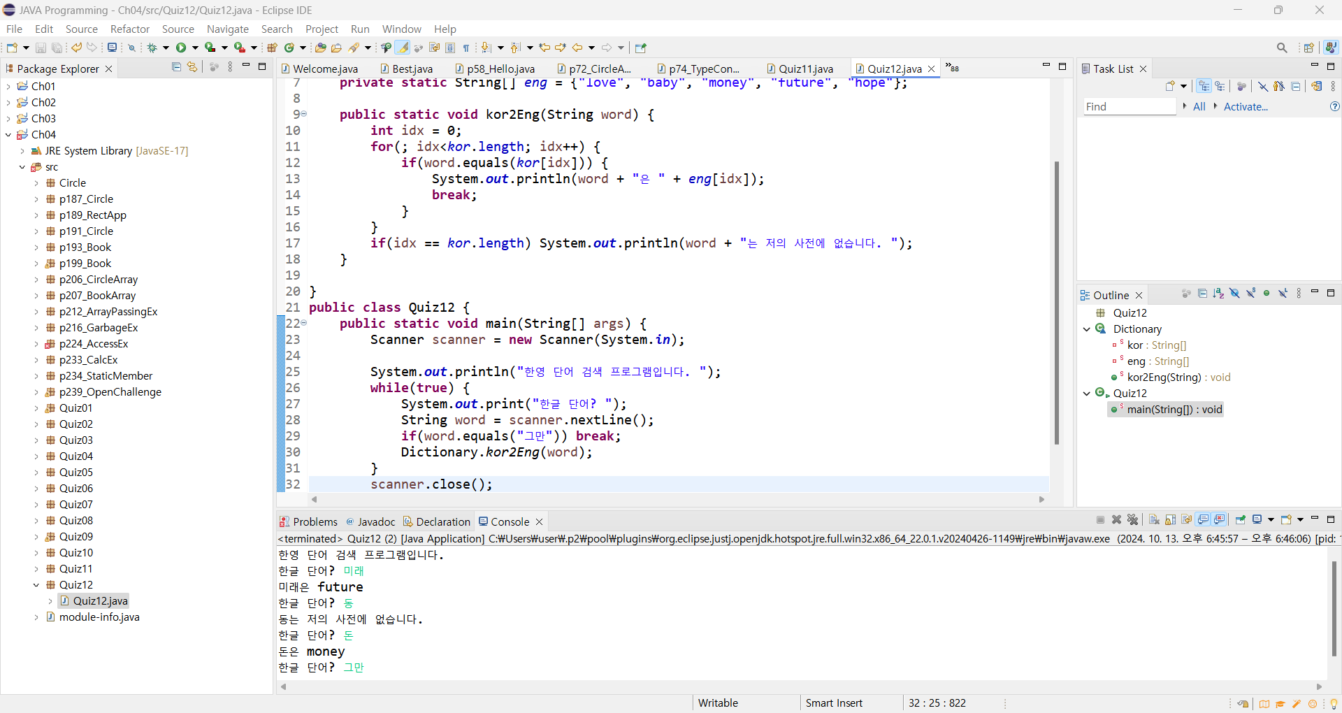Toggle Hide Non-Public Members green dot
1342x713 pixels.
1267,294
